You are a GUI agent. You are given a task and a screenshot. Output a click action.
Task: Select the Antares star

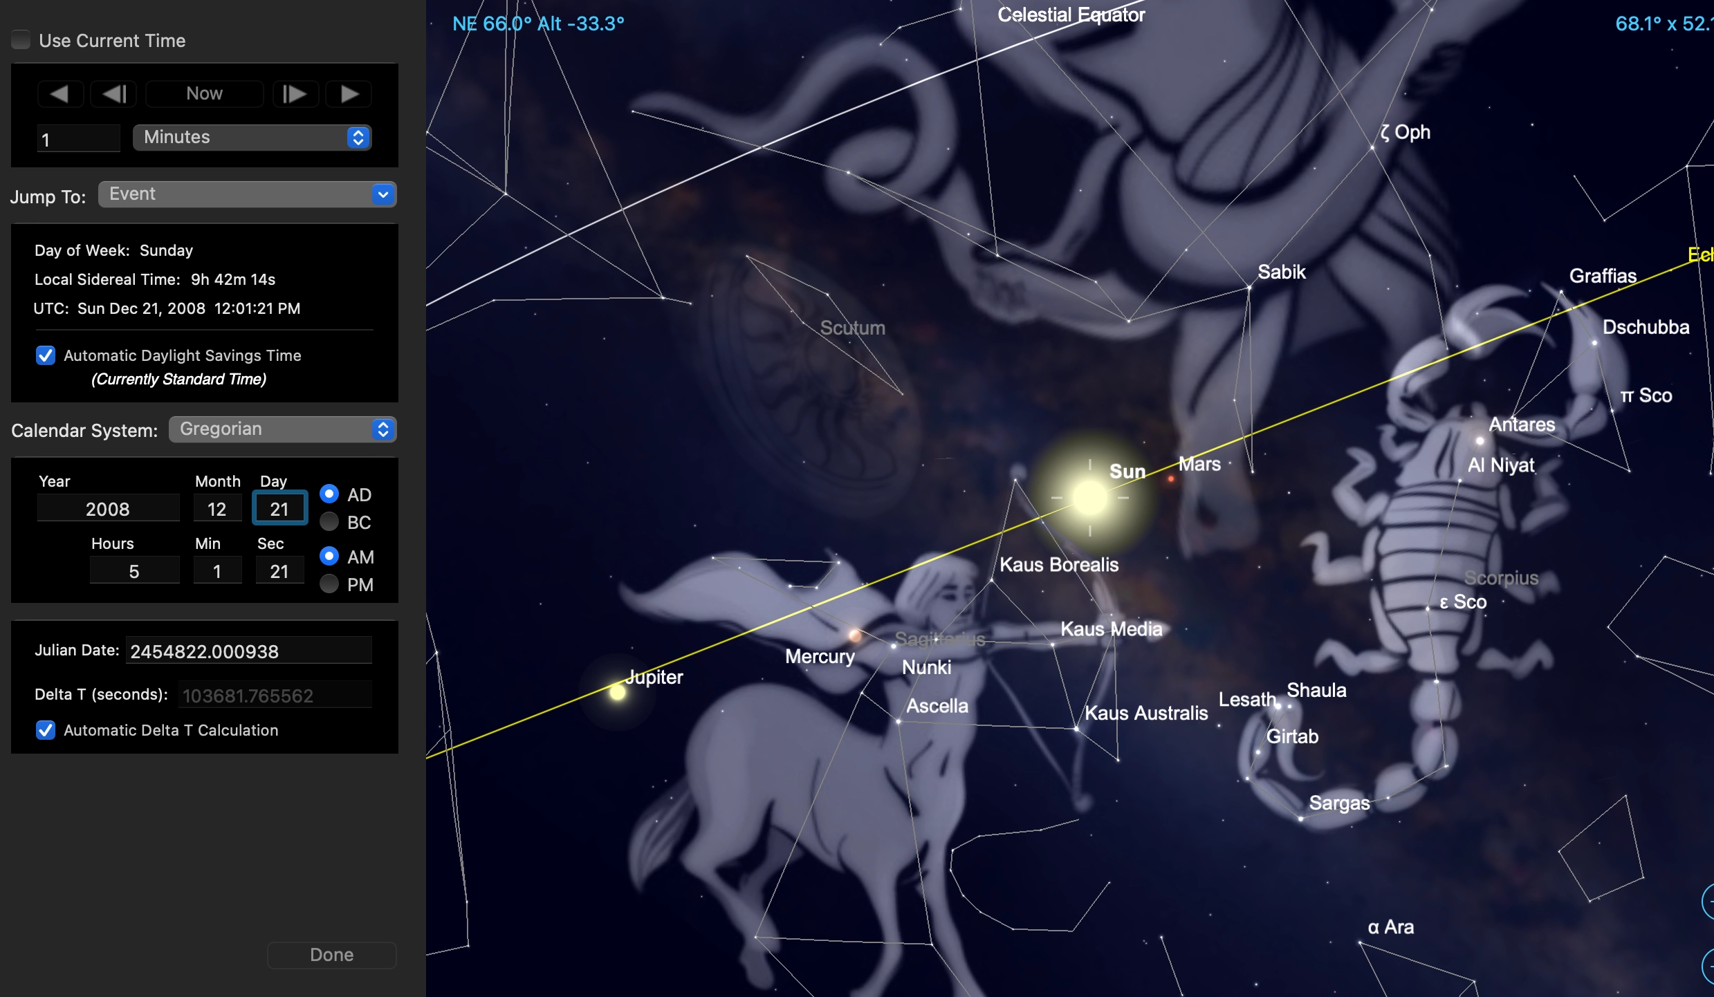(x=1480, y=440)
